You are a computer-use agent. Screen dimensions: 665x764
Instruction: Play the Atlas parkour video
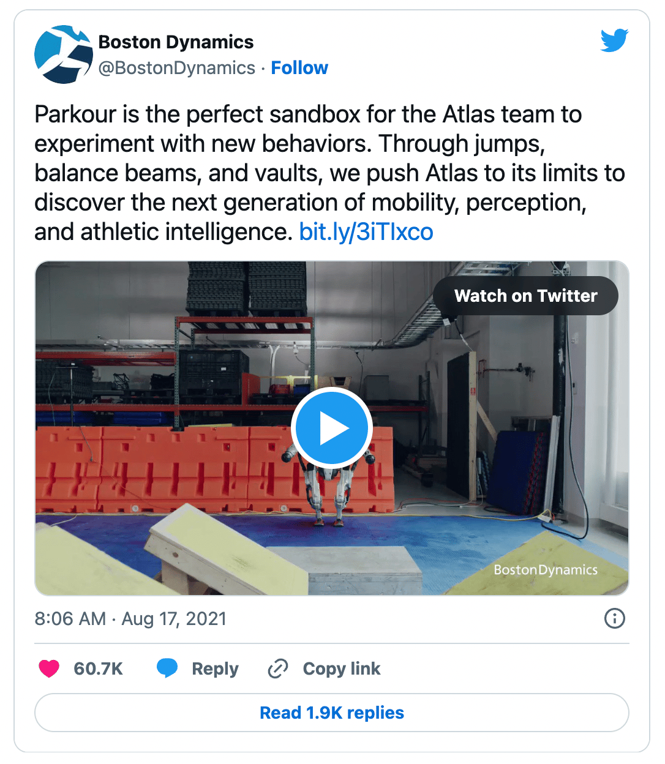(332, 429)
